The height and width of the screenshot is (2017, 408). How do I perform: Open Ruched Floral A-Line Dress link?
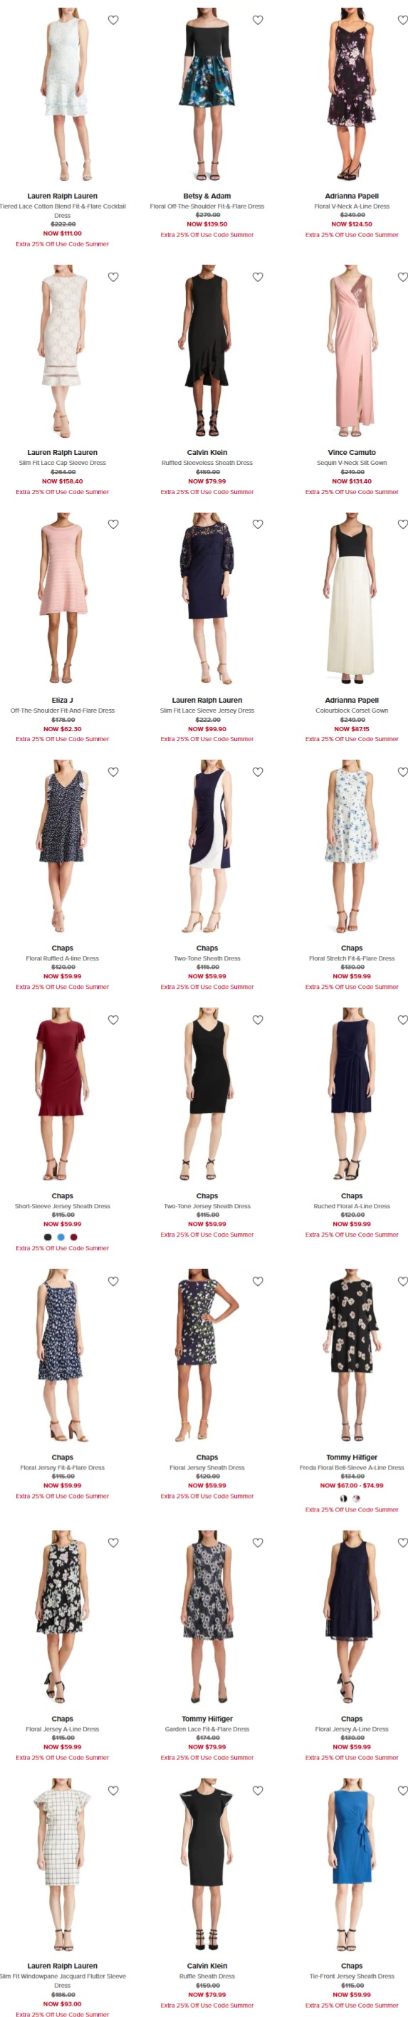pos(352,1207)
